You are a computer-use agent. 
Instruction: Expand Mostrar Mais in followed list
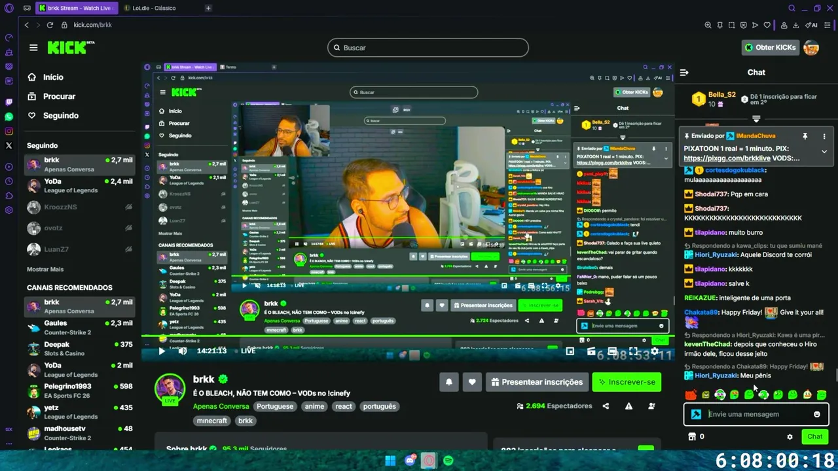pyautogui.click(x=45, y=269)
